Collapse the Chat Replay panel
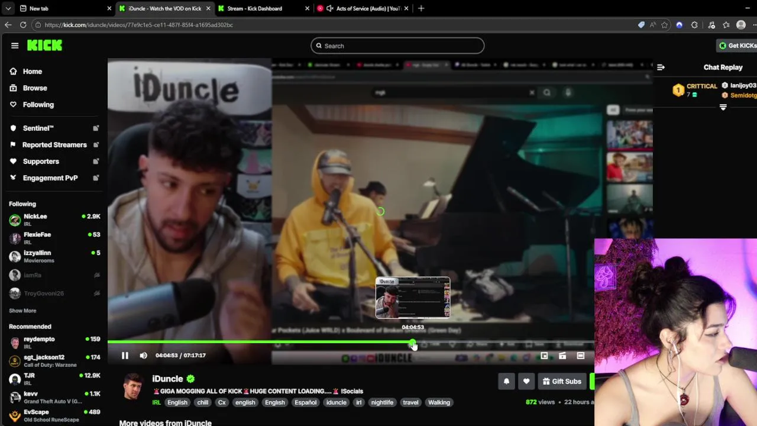The image size is (757, 426). tap(661, 67)
